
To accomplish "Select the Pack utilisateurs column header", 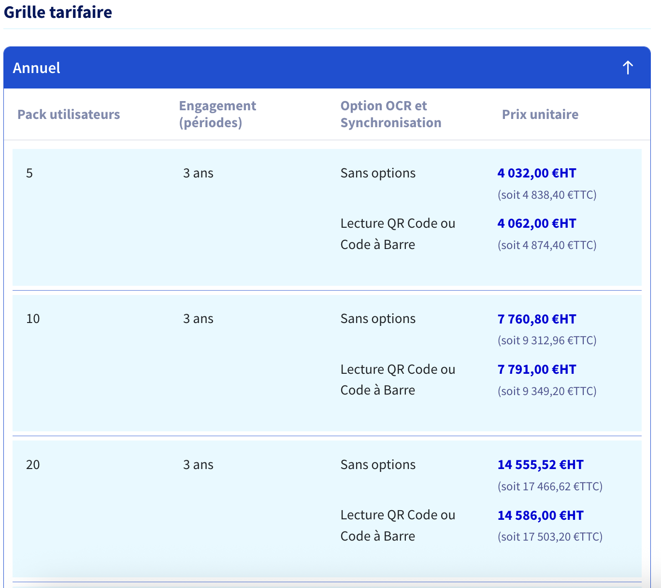I will (69, 115).
